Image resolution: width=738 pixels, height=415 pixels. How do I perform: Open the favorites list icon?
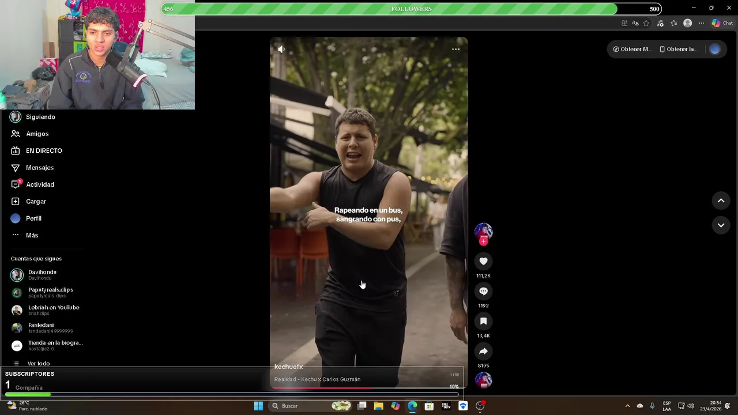[x=673, y=23]
